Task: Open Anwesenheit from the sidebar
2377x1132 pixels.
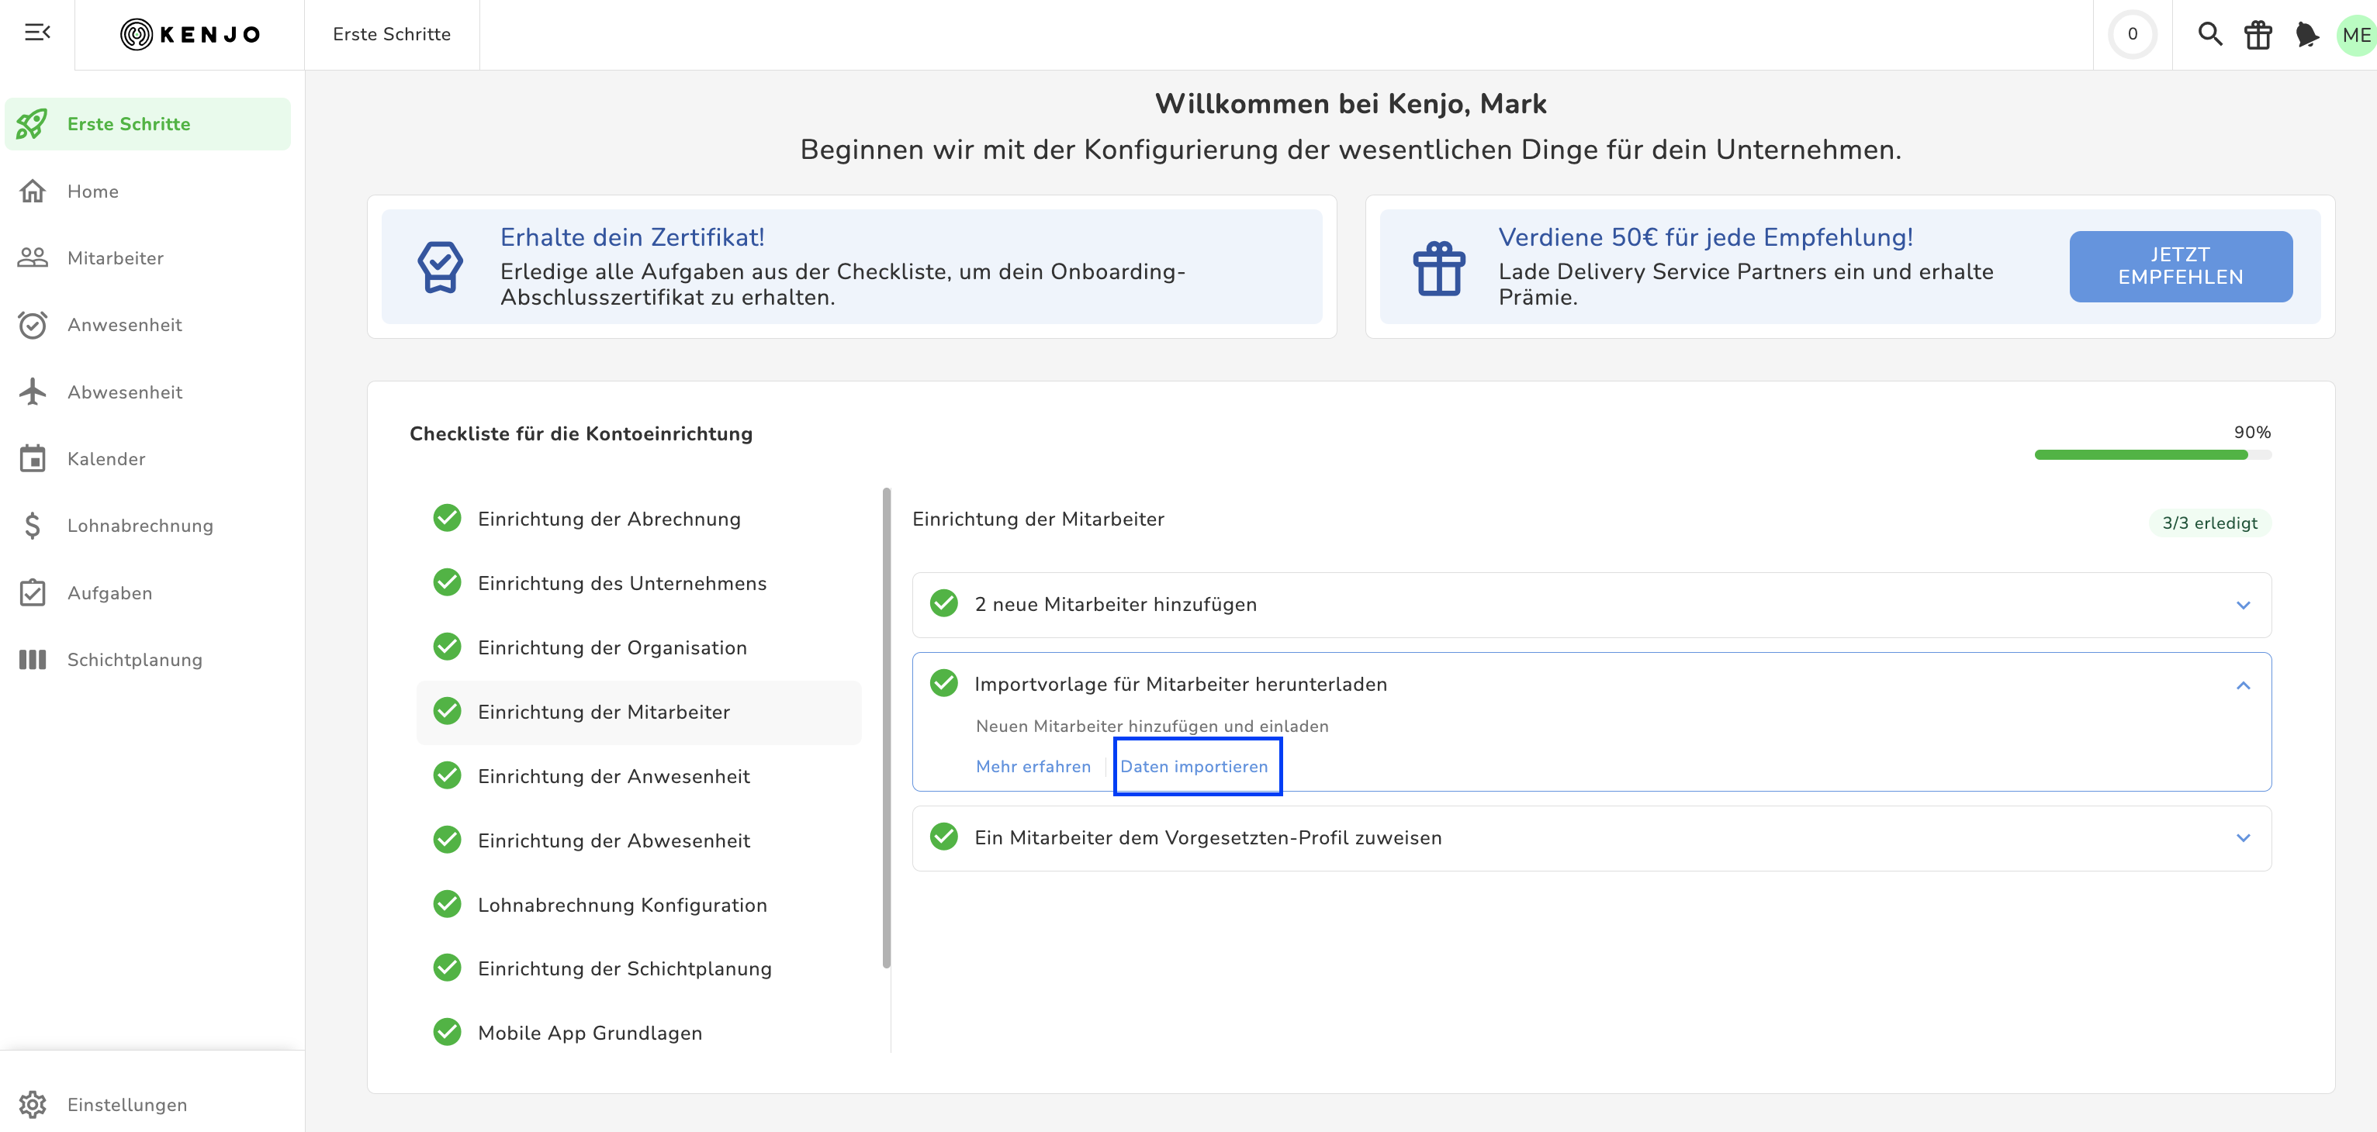Action: click(125, 325)
